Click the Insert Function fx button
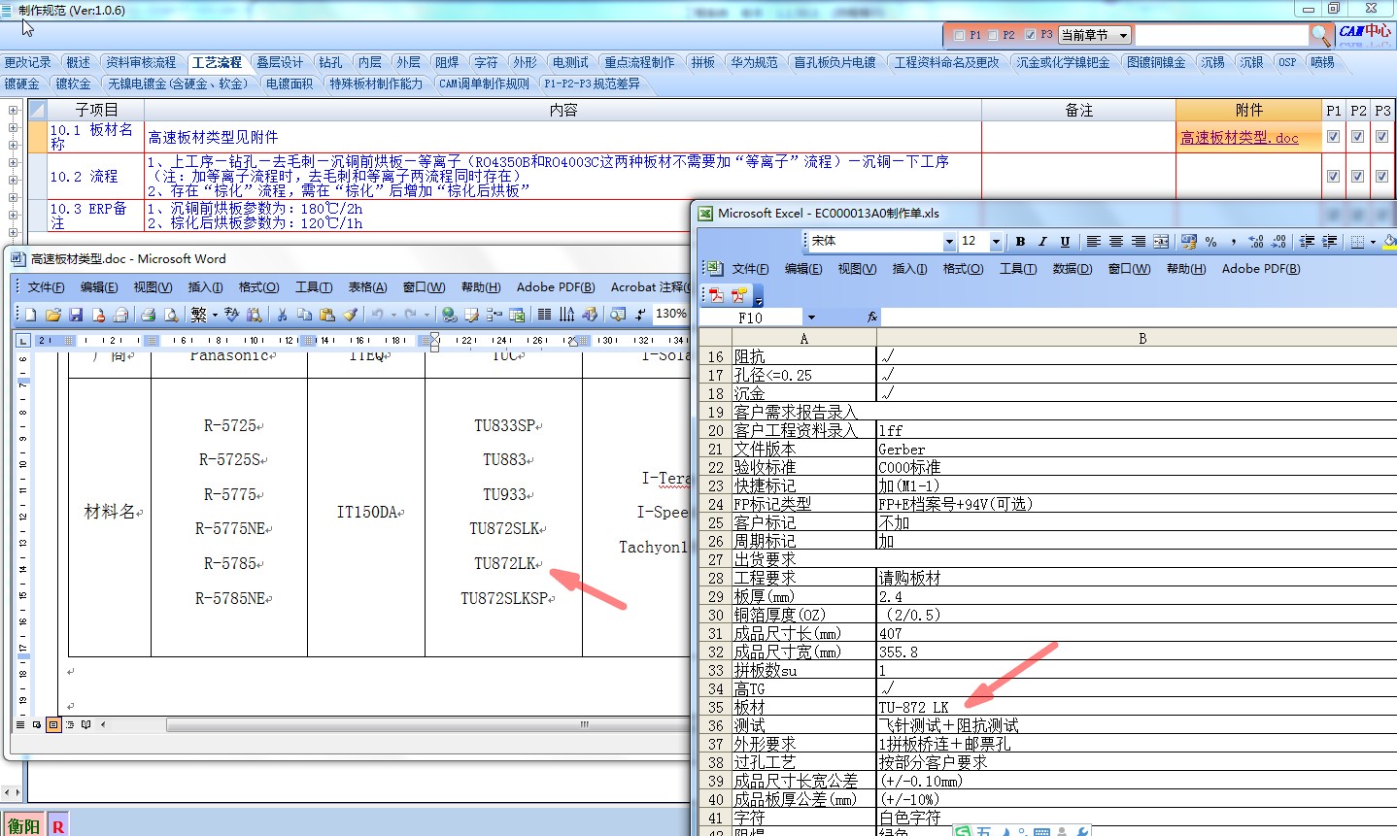Screen dimensions: 1397x836 point(871,318)
